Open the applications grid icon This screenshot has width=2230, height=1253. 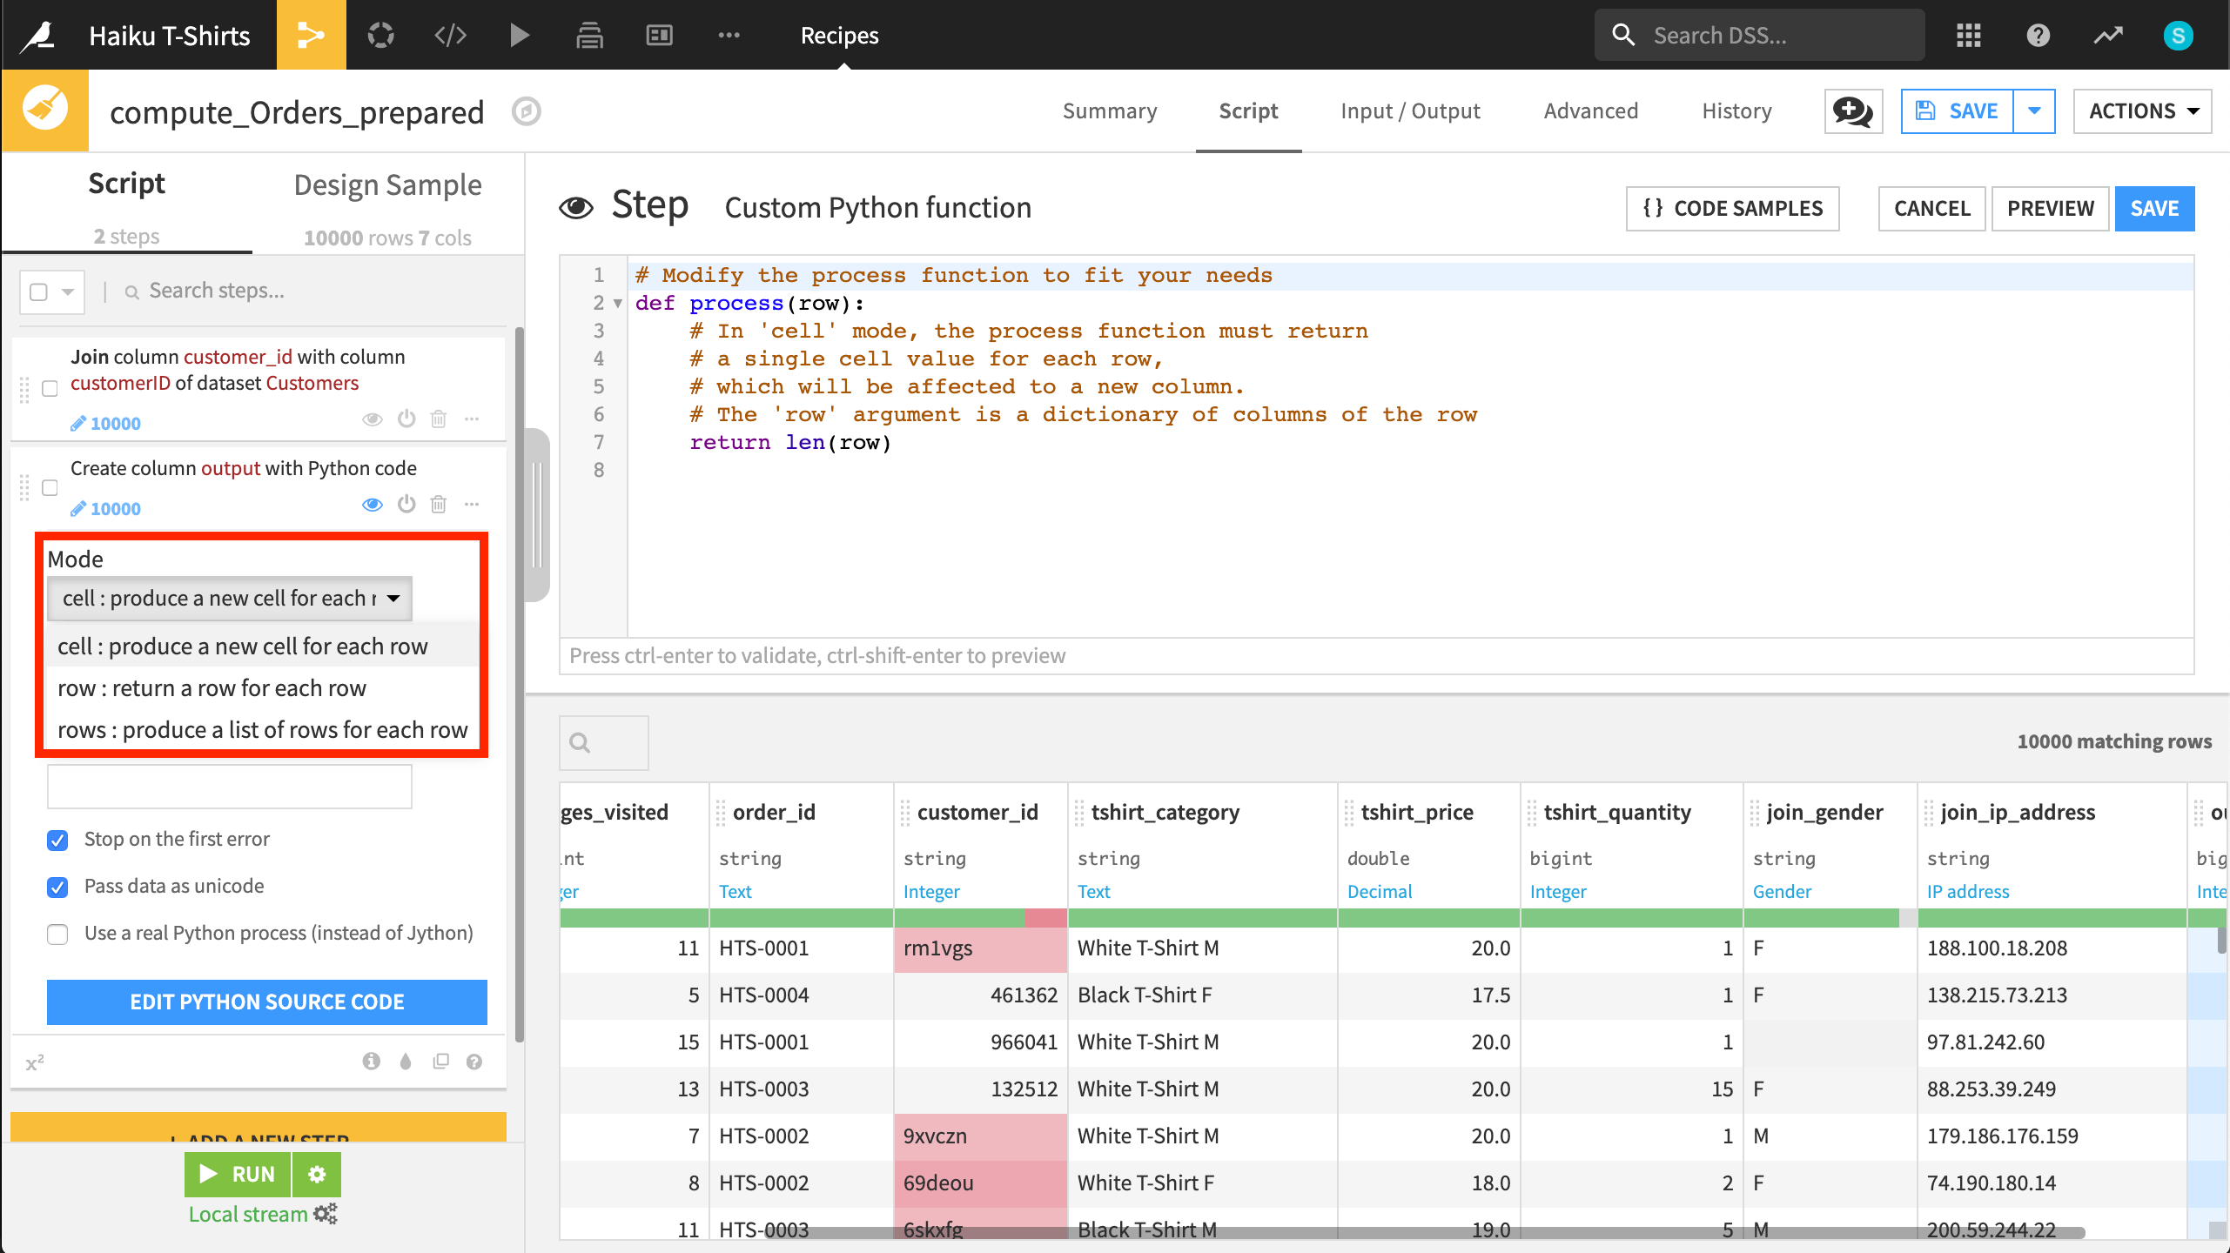pos(1969,35)
